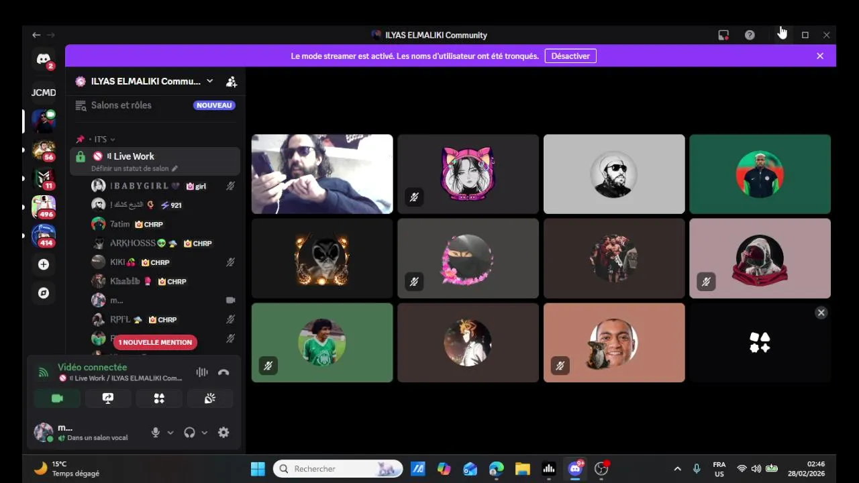859x483 pixels.
Task: Select member 7atim in voice list
Action: click(164, 224)
